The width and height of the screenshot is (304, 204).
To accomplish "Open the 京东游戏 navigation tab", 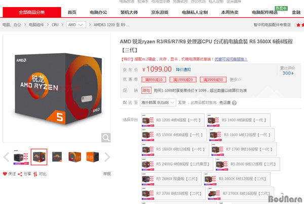I will [x=160, y=12].
